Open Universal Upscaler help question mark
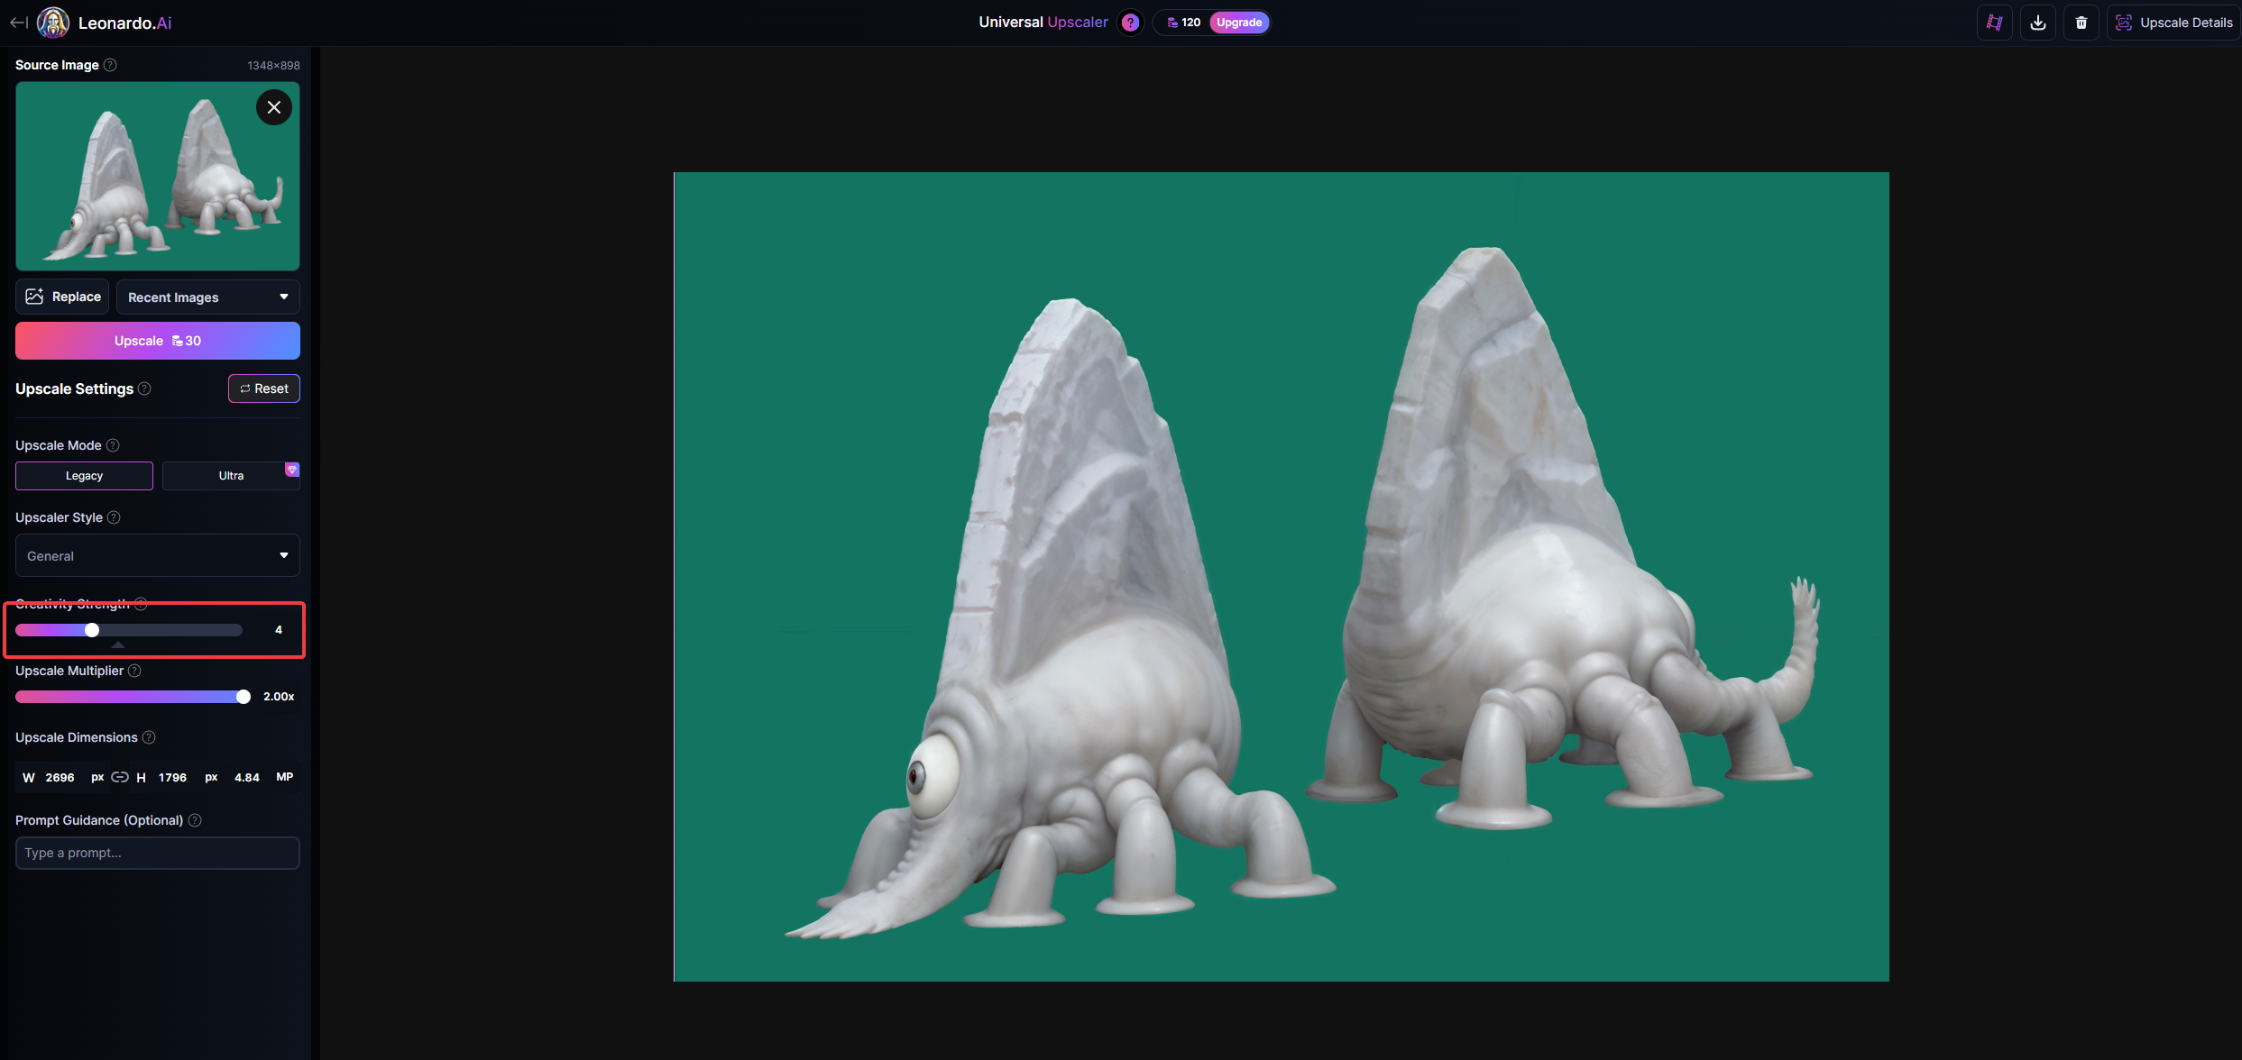 coord(1130,23)
